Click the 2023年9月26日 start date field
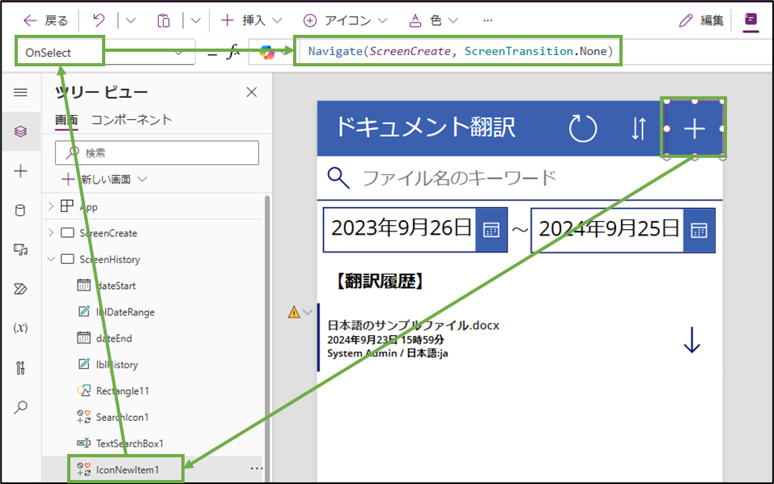 point(399,229)
